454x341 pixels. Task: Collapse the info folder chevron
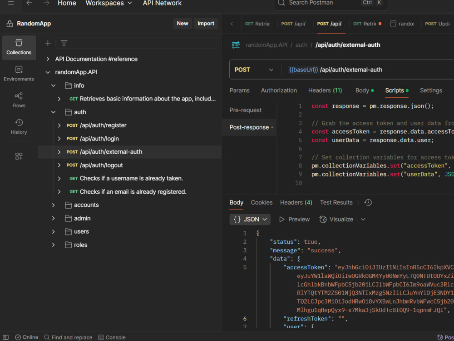53,85
